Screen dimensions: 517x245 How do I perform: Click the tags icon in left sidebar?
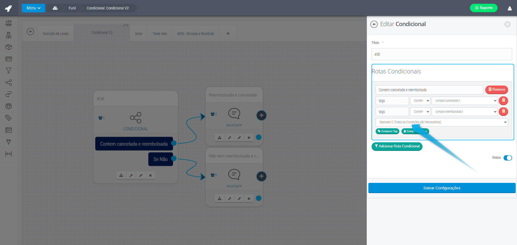pos(9,118)
